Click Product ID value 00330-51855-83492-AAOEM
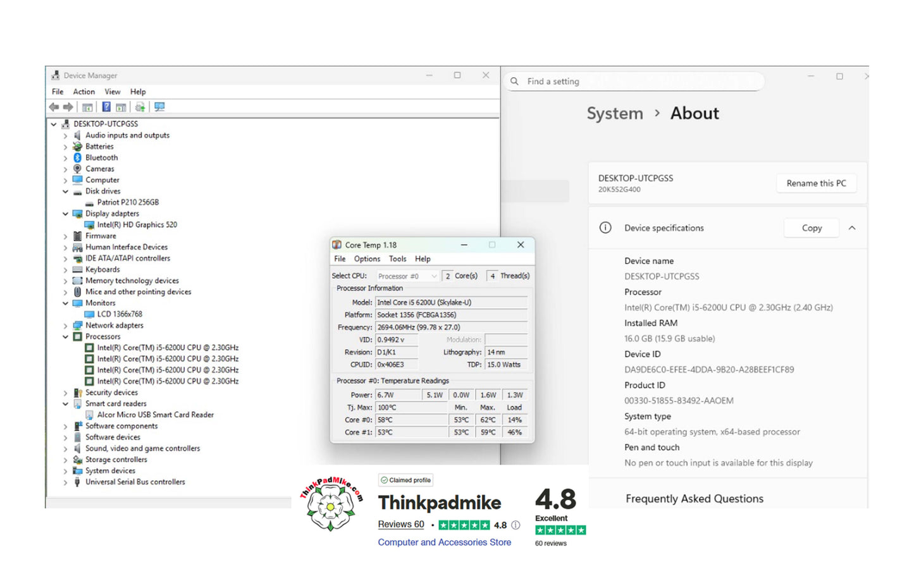The height and width of the screenshot is (574, 914). [679, 400]
